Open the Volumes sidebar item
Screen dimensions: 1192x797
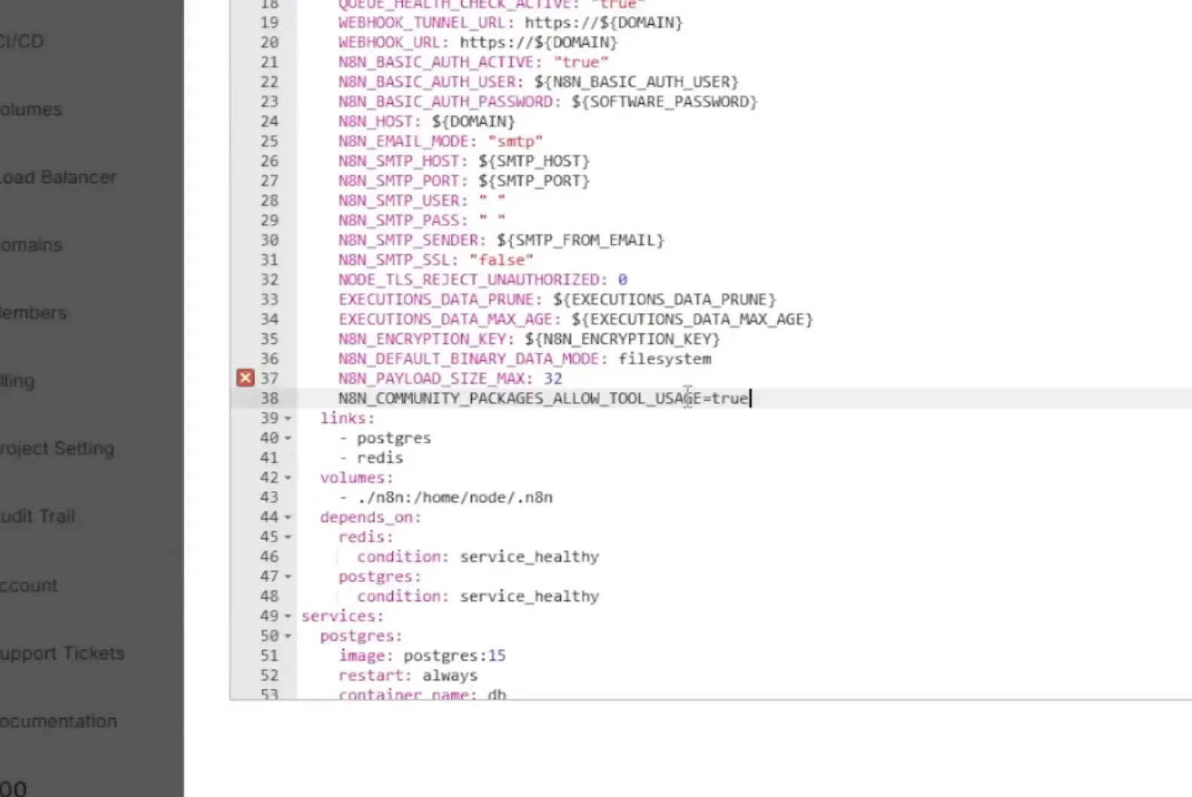point(31,109)
